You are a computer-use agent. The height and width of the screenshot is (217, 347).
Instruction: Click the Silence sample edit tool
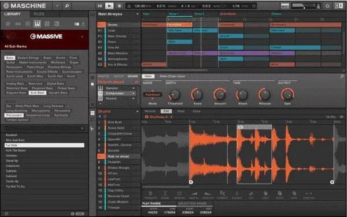pyautogui.click(x=237, y=195)
